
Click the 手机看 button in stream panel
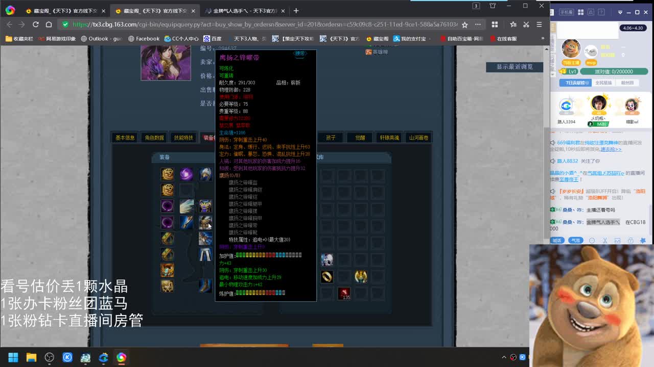pyautogui.click(x=566, y=12)
